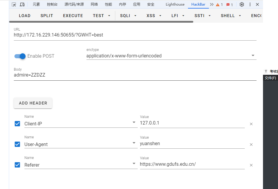Open the enctype dropdown

[x=172, y=56]
